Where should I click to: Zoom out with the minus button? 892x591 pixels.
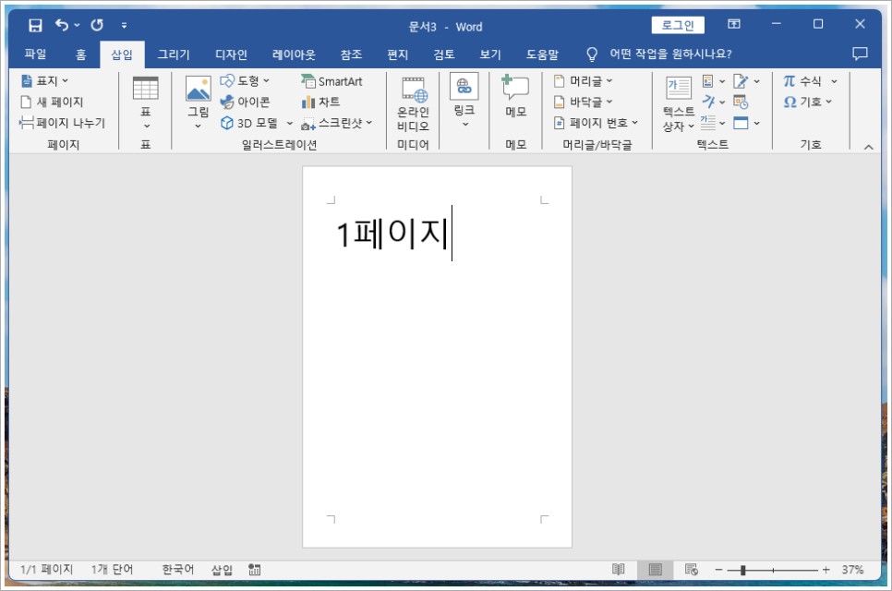point(719,570)
